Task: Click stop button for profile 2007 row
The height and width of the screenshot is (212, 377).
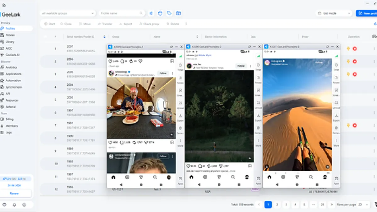Action: tap(355, 49)
